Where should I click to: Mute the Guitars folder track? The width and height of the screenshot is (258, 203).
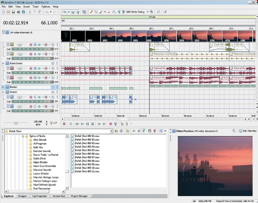53,92
